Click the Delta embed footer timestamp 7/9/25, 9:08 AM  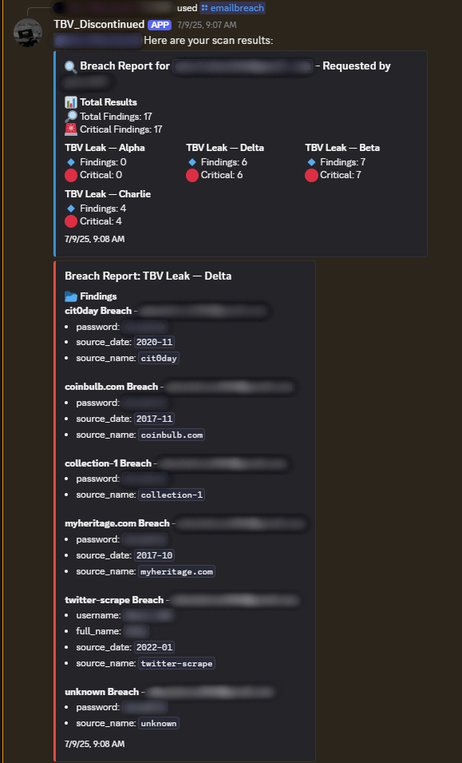click(x=95, y=744)
